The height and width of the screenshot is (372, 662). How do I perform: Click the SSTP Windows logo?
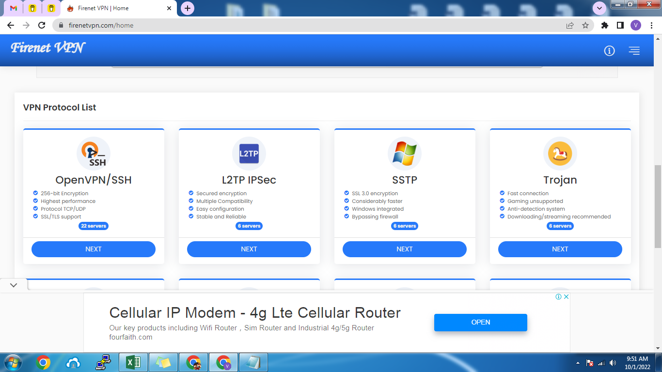405,154
